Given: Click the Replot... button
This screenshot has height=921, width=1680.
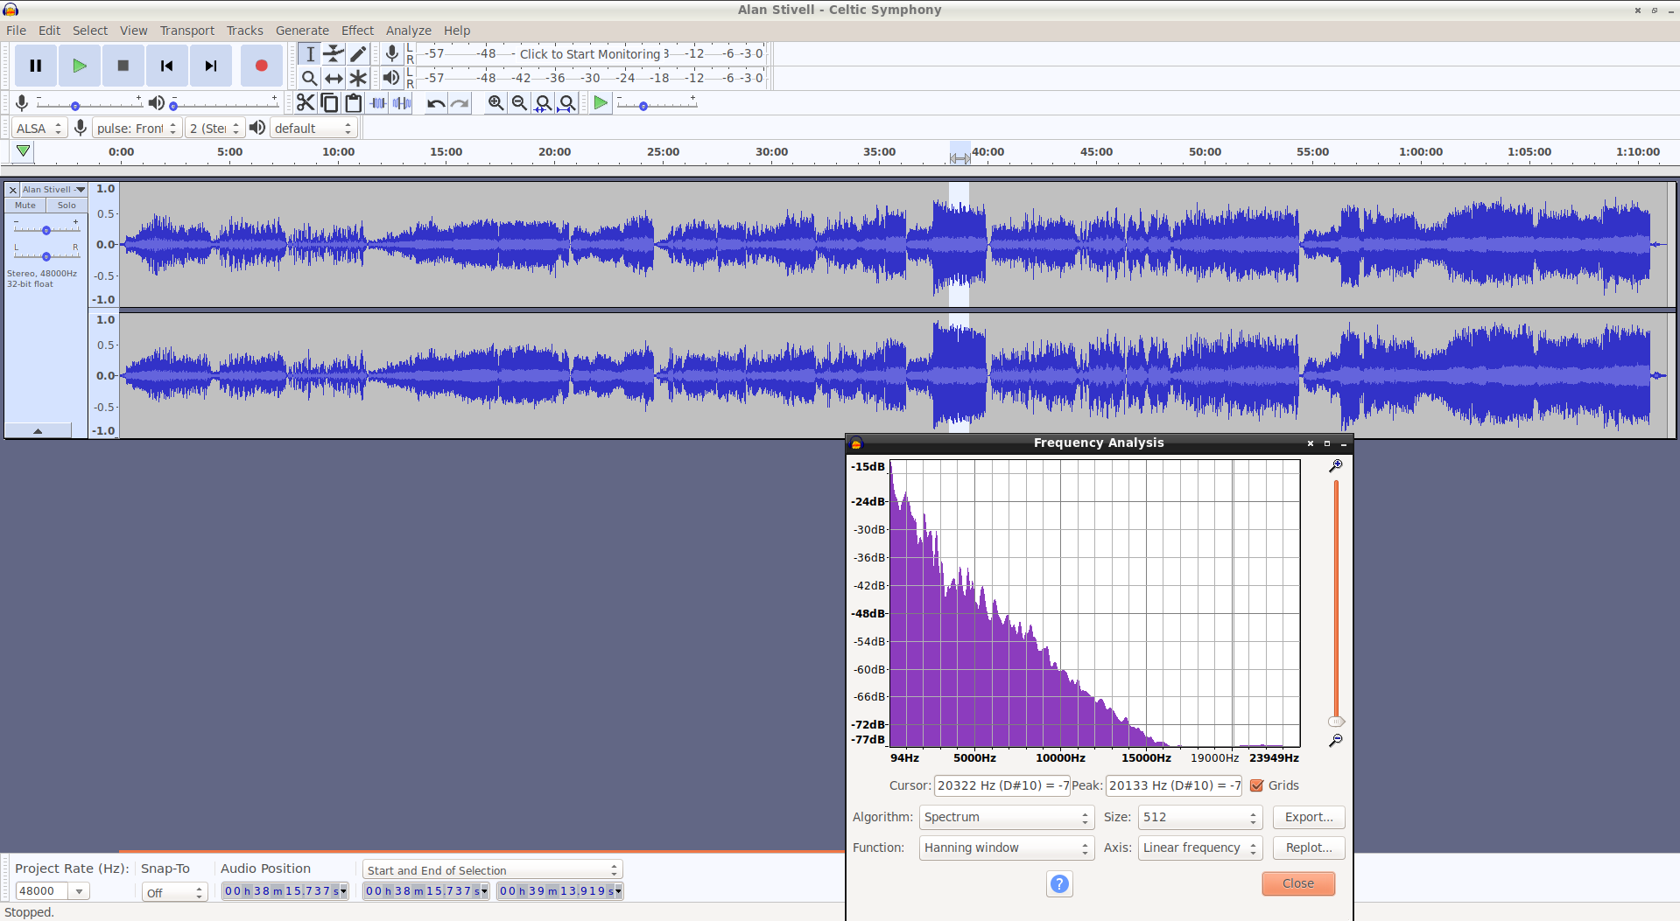Looking at the screenshot, I should pyautogui.click(x=1309, y=848).
